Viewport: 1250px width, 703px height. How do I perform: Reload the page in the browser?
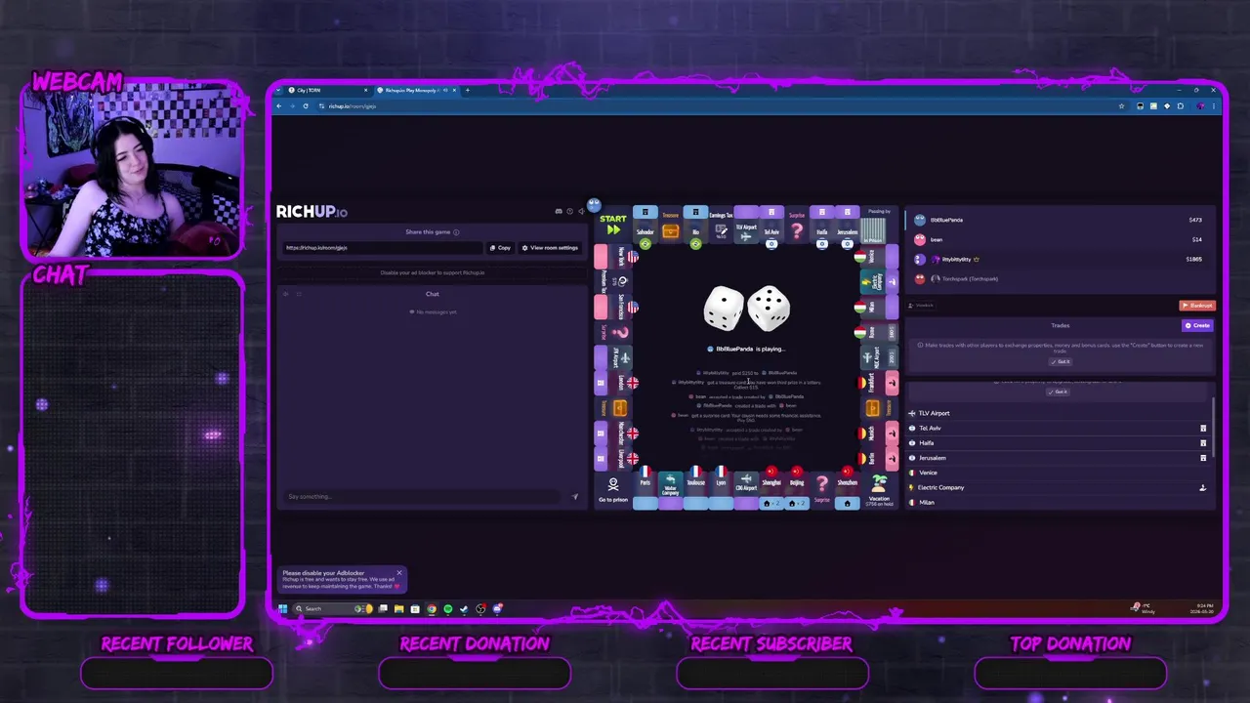coord(306,105)
